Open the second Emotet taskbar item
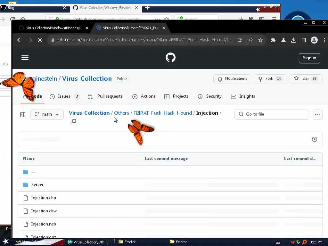The width and height of the screenshot is (328, 246). (178, 242)
